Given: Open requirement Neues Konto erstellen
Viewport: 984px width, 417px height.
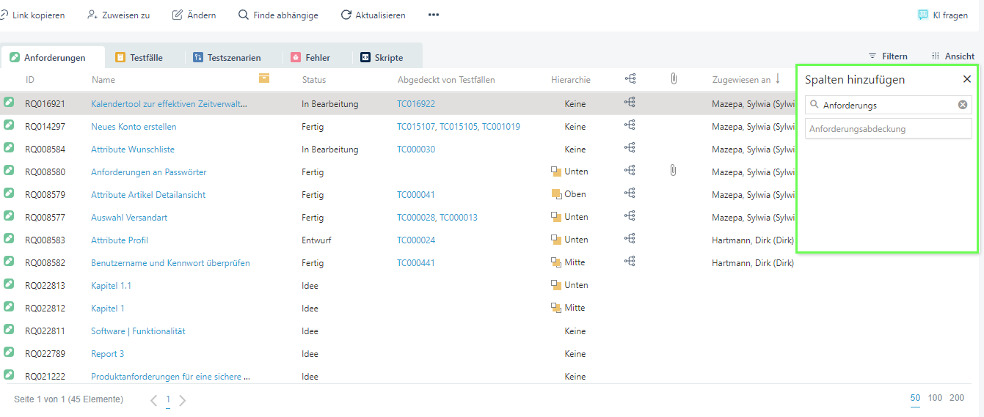Looking at the screenshot, I should (x=134, y=127).
